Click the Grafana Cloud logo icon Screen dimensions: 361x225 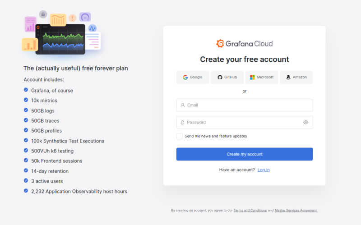coord(220,44)
